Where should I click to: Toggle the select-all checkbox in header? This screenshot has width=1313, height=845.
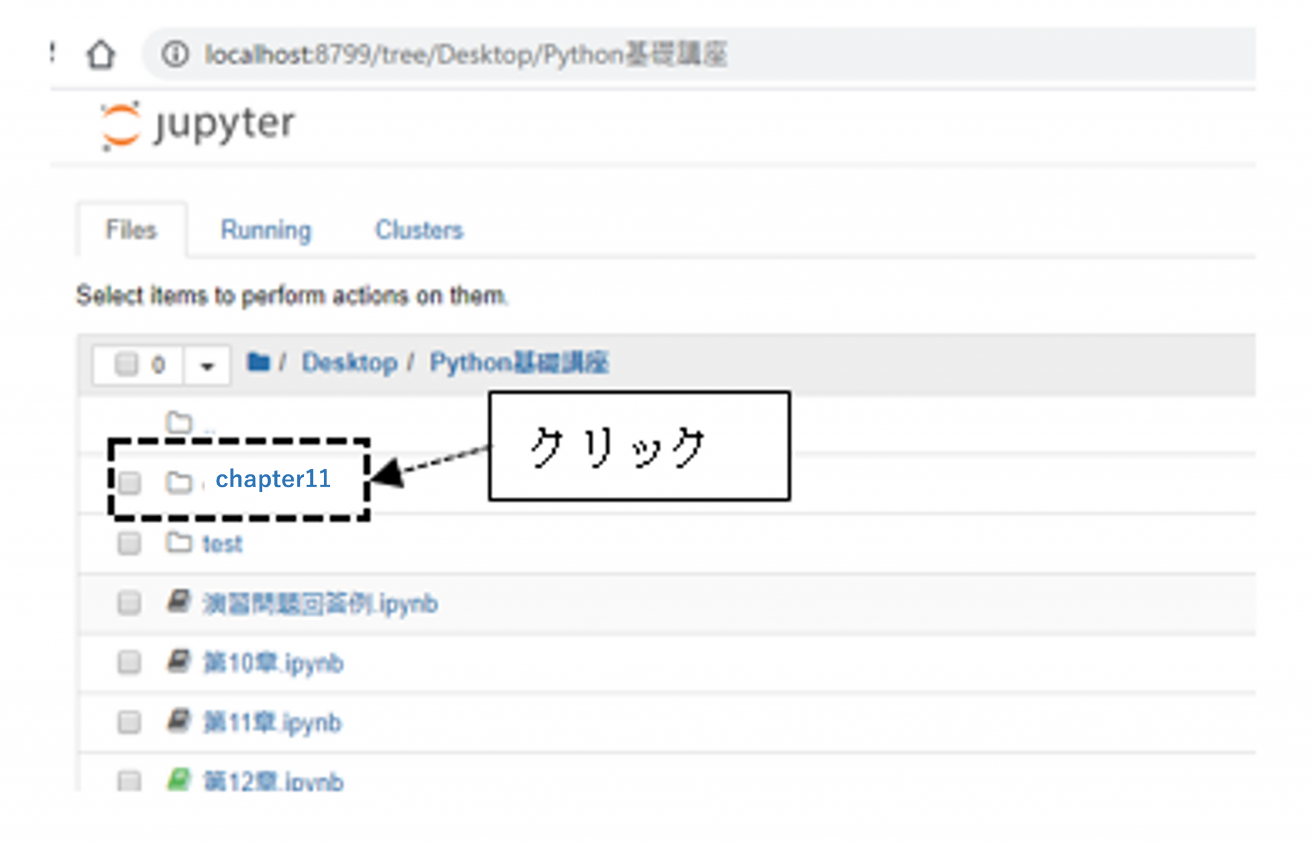coord(126,364)
